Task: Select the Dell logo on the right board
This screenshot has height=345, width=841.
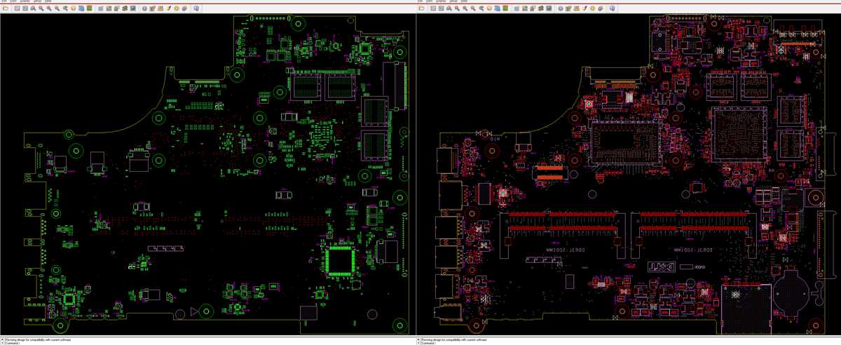Action: (x=663, y=268)
